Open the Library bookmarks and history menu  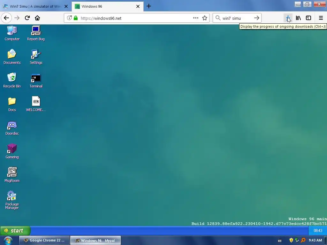coord(298,18)
